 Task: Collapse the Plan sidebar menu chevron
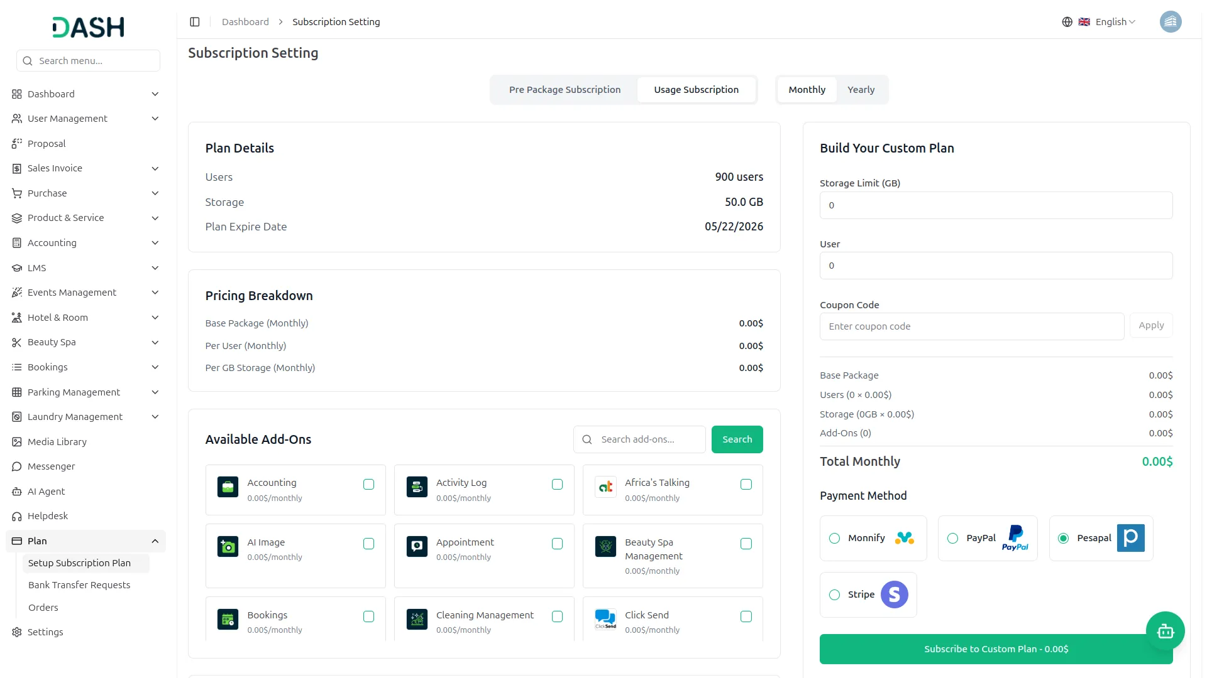pyautogui.click(x=155, y=541)
